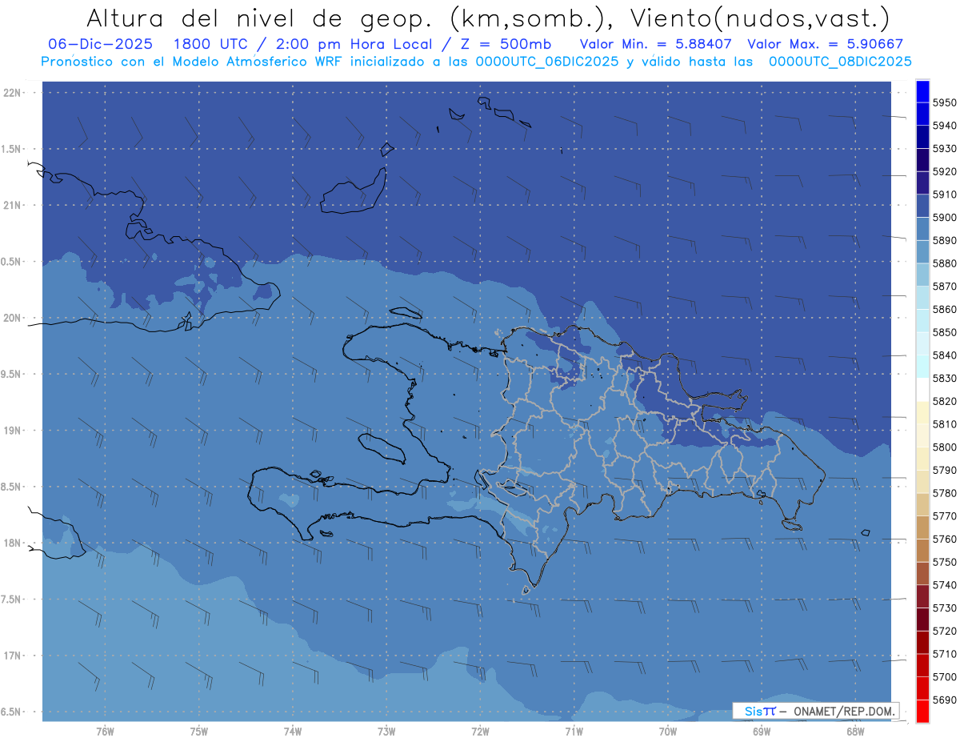Select the 6.5N latitude label
Screen dimensions: 960x742
point(12,712)
